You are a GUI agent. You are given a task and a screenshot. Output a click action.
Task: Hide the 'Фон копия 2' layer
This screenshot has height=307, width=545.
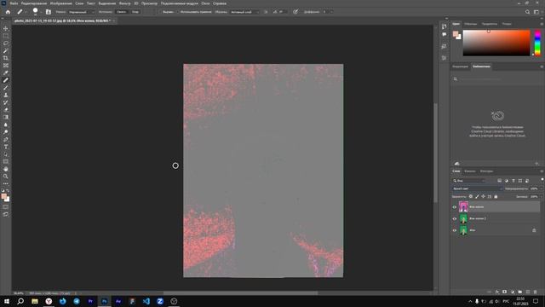(454, 218)
